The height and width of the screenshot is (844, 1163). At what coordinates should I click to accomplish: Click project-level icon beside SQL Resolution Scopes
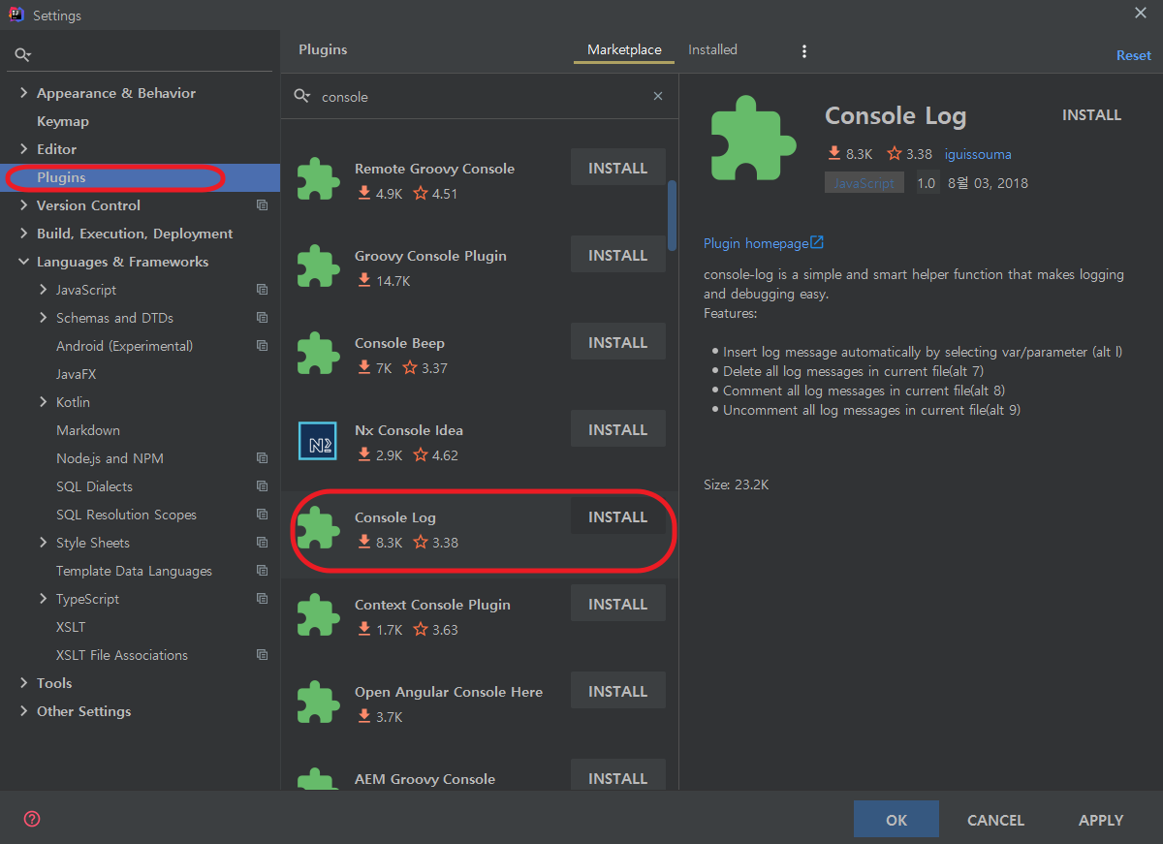click(262, 515)
